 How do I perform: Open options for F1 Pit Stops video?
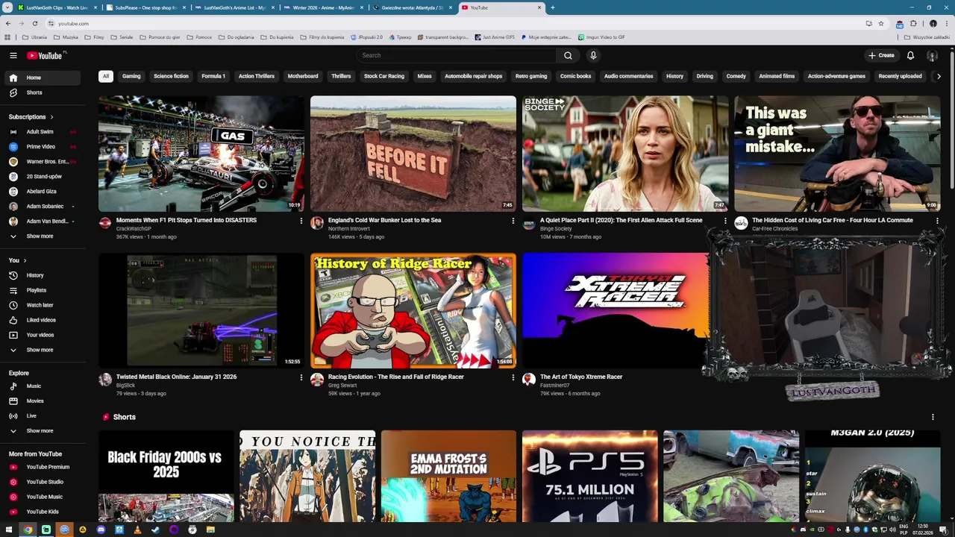[x=301, y=221]
